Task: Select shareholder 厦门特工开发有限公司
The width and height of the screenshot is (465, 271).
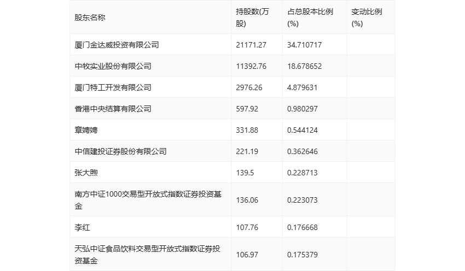Action: pos(113,87)
